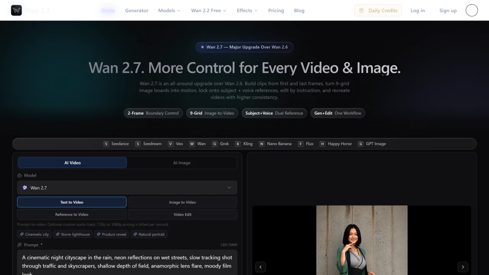Pick the Wan model chip in the strip
This screenshot has width=489, height=275.
[x=198, y=144]
